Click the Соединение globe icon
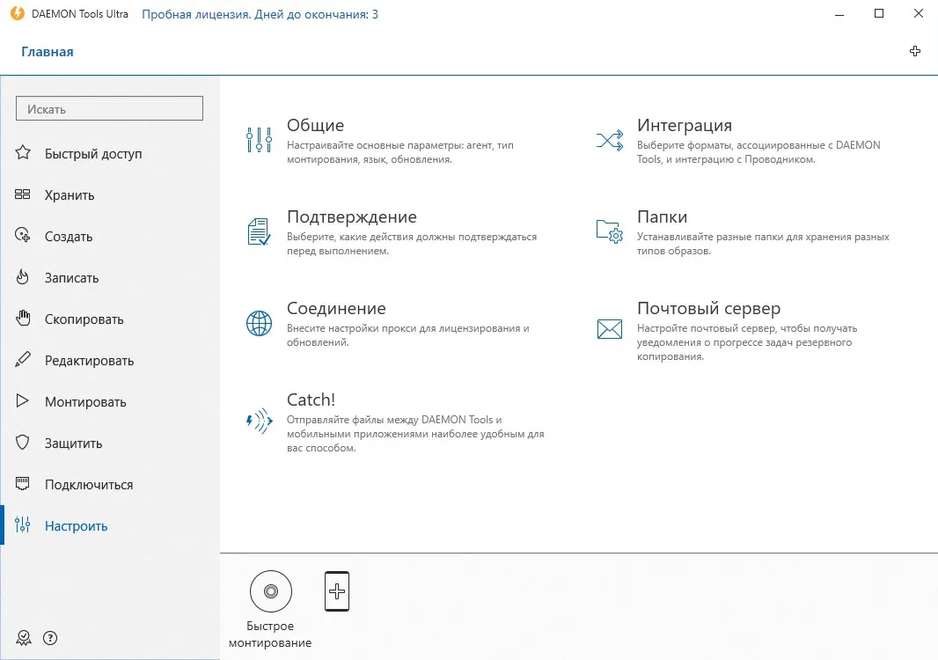Viewport: 938px width, 660px height. [x=259, y=323]
